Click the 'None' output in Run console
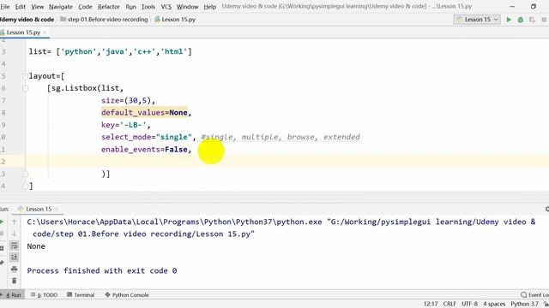The width and height of the screenshot is (549, 308). 36,246
